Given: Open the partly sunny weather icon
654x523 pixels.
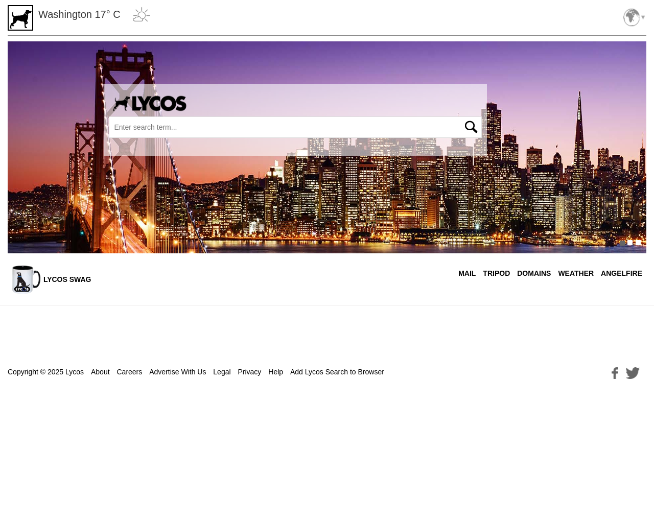Looking at the screenshot, I should tap(142, 15).
